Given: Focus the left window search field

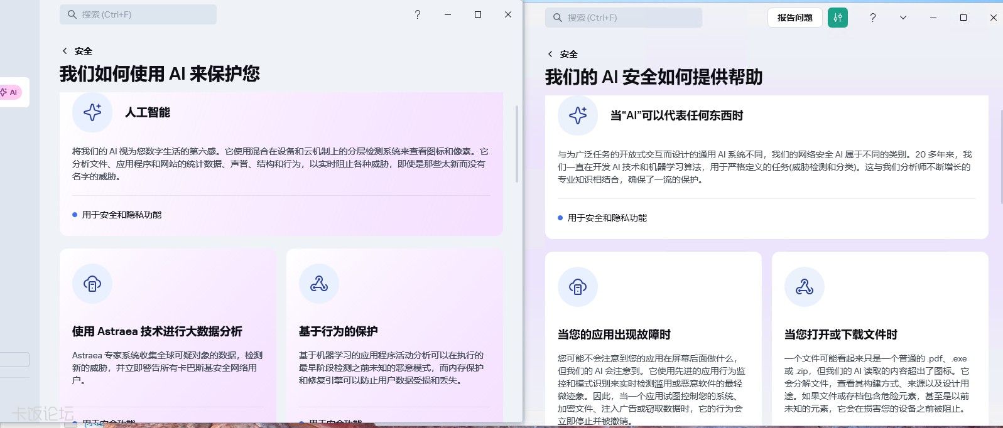Looking at the screenshot, I should click(138, 14).
